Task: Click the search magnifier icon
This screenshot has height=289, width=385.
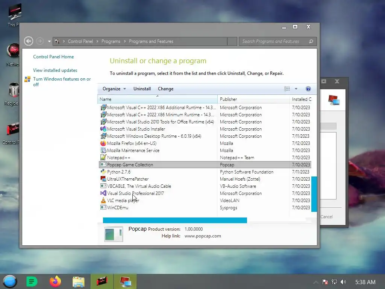Action: [x=311, y=41]
